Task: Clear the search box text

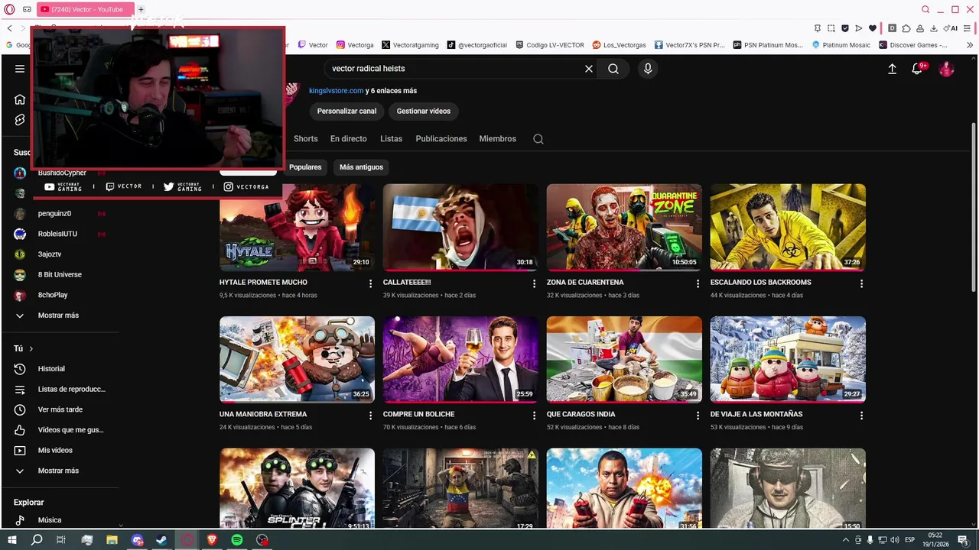Action: pyautogui.click(x=589, y=69)
